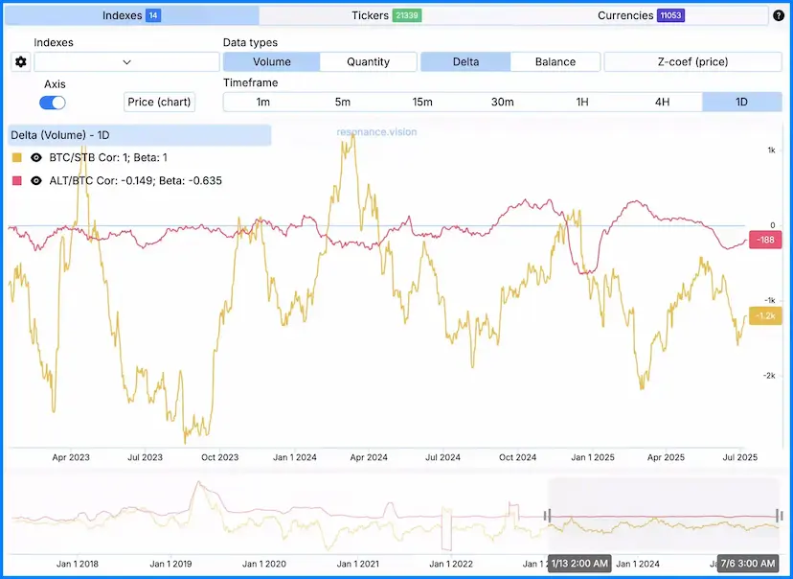Click the Price (chart) button
Viewport: 793px width, 579px height.
coord(159,103)
